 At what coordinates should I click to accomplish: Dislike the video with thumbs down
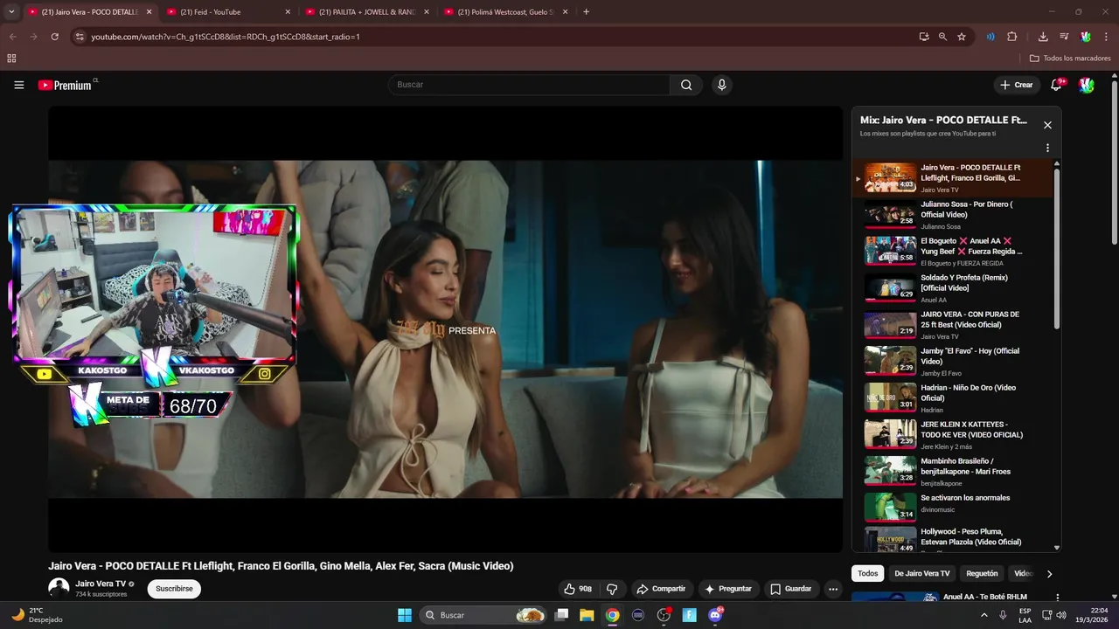(x=613, y=589)
